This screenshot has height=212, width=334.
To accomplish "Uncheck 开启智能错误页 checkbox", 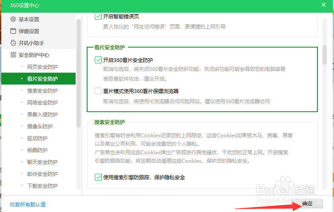I will coord(98,16).
